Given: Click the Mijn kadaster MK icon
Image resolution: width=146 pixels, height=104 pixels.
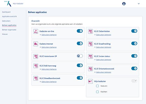Looking at the screenshot, I should (90, 81).
